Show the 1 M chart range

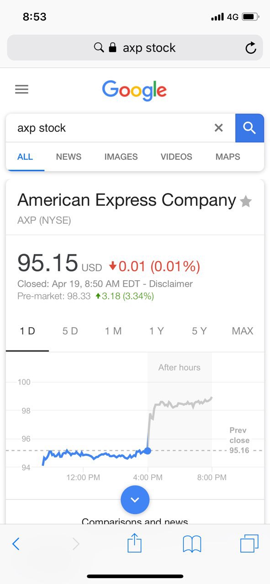coord(113,331)
